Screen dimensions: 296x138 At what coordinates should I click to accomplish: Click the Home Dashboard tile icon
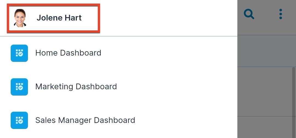click(19, 53)
